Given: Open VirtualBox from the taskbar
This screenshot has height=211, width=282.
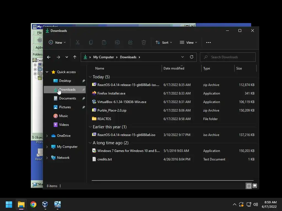Looking at the screenshot, I should (45, 204).
